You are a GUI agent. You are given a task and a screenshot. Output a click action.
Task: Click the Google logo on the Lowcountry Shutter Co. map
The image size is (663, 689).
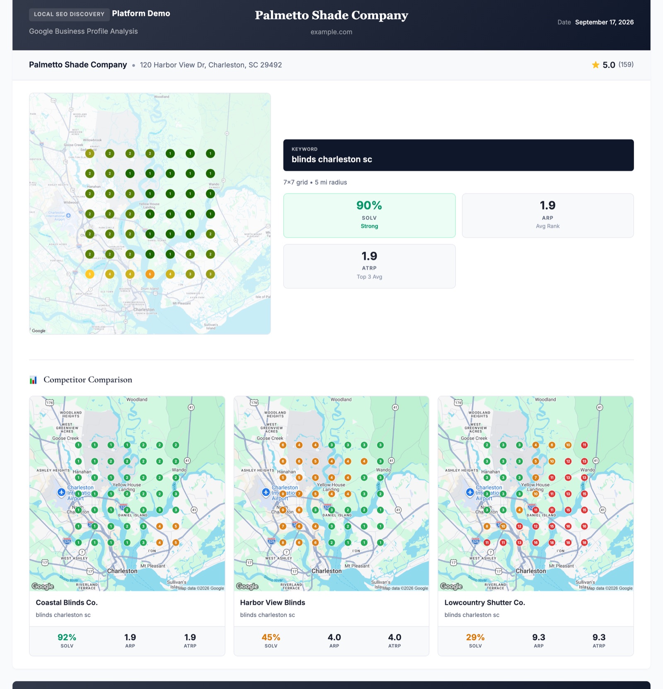(451, 586)
